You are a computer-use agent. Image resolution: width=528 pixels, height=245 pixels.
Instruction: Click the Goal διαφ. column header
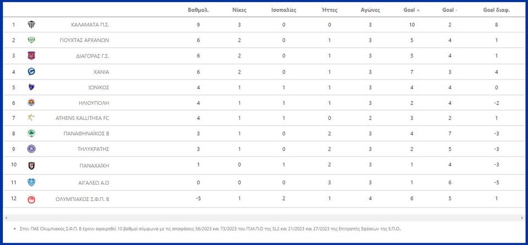pos(496,10)
